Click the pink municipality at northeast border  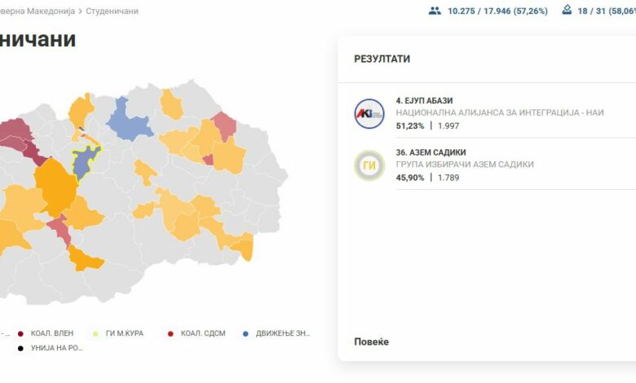pyautogui.click(x=225, y=125)
